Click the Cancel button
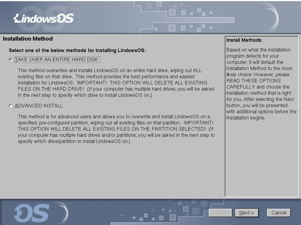Viewport: 301px width, 225px height. pos(279,213)
